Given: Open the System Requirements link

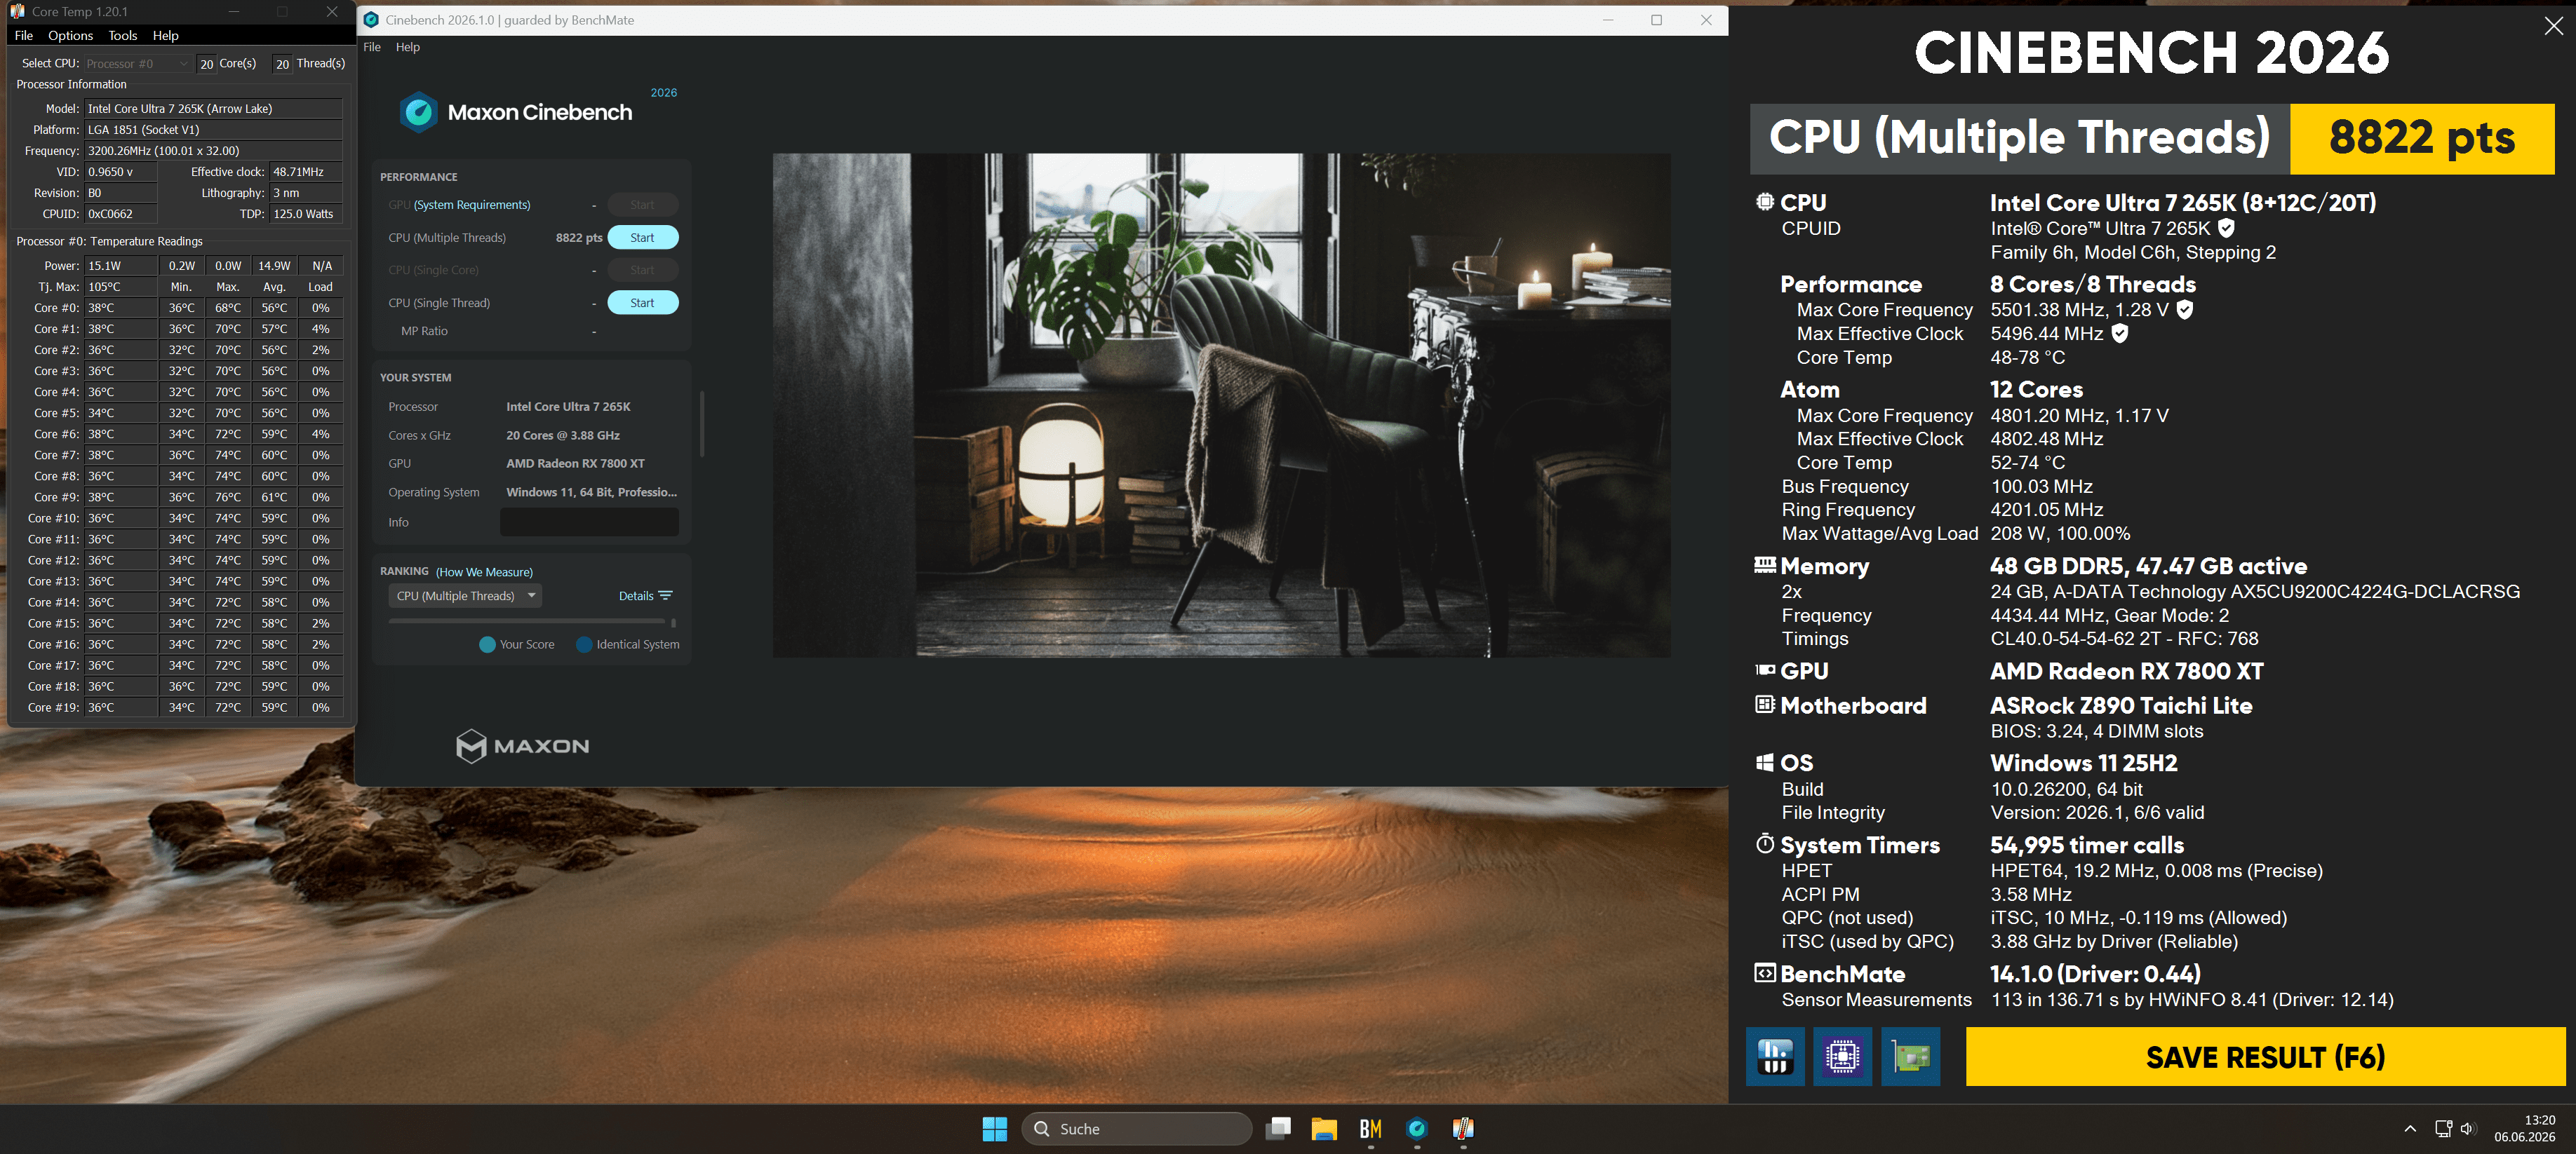Looking at the screenshot, I should (x=472, y=205).
